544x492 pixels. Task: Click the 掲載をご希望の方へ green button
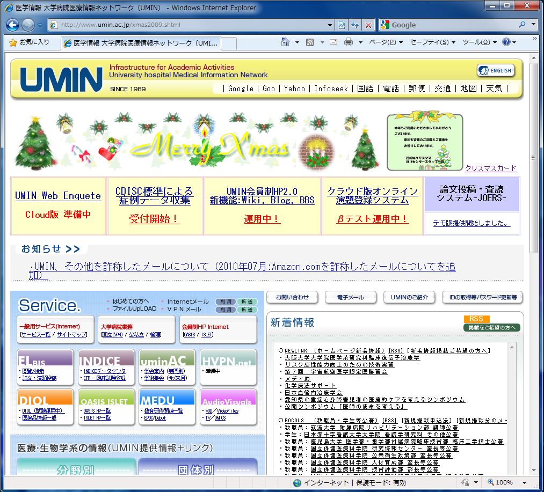[x=491, y=328]
